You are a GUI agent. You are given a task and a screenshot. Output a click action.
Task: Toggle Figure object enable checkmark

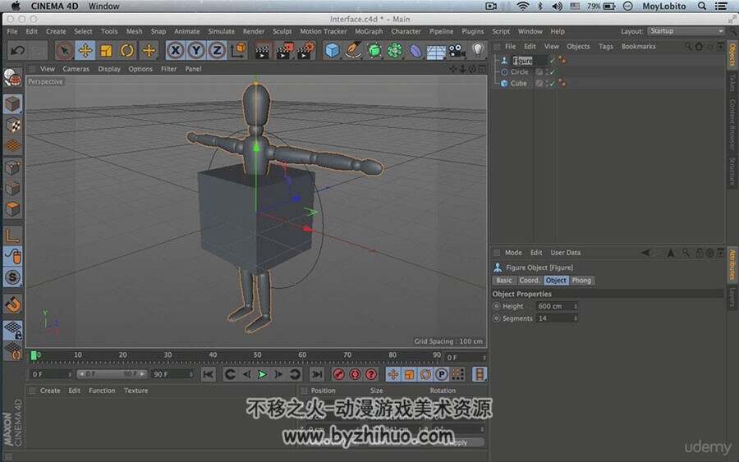(553, 61)
